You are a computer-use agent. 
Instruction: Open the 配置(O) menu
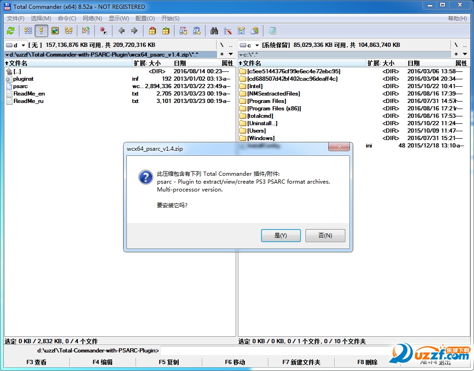click(145, 19)
